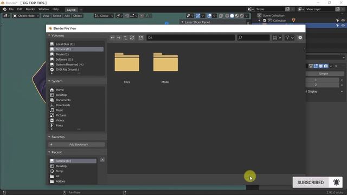347x195 pixels.
Task: Open the Documents system folder
Action: (x=76, y=100)
